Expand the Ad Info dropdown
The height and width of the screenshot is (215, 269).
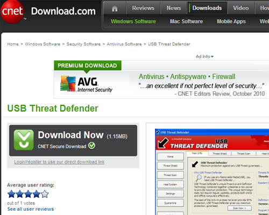[204, 56]
